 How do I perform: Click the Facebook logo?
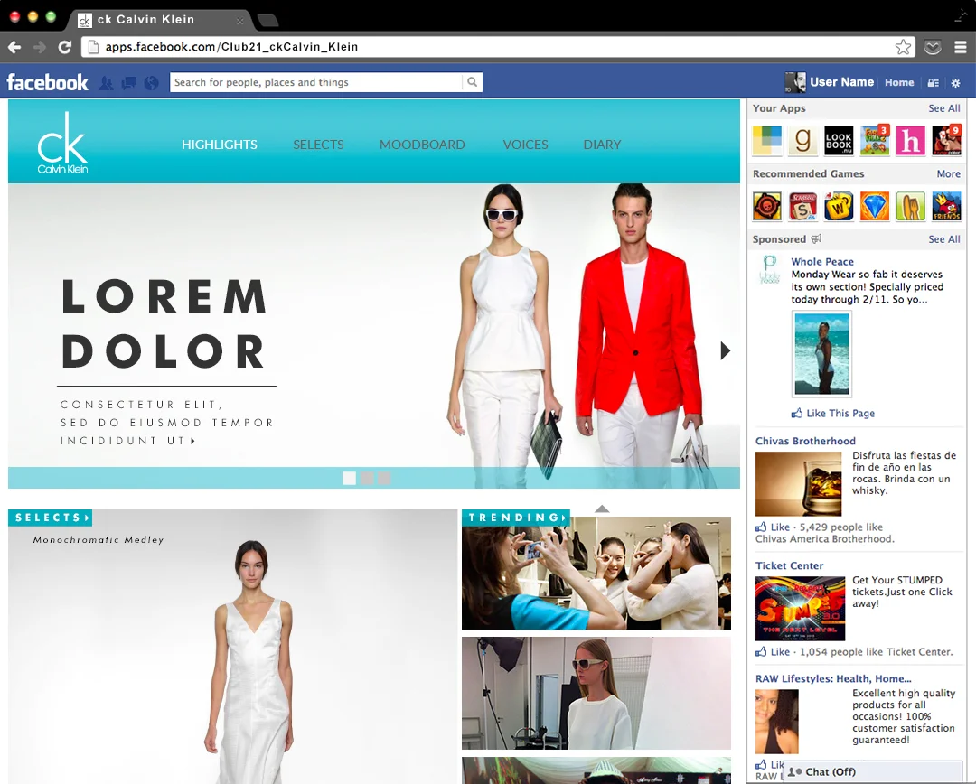(47, 82)
